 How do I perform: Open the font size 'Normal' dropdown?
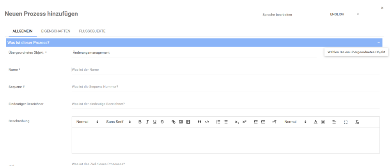[296, 122]
